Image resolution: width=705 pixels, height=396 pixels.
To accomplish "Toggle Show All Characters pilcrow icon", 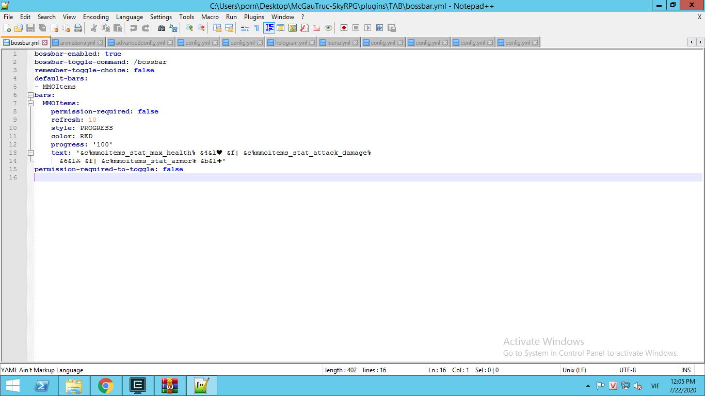I will click(257, 28).
